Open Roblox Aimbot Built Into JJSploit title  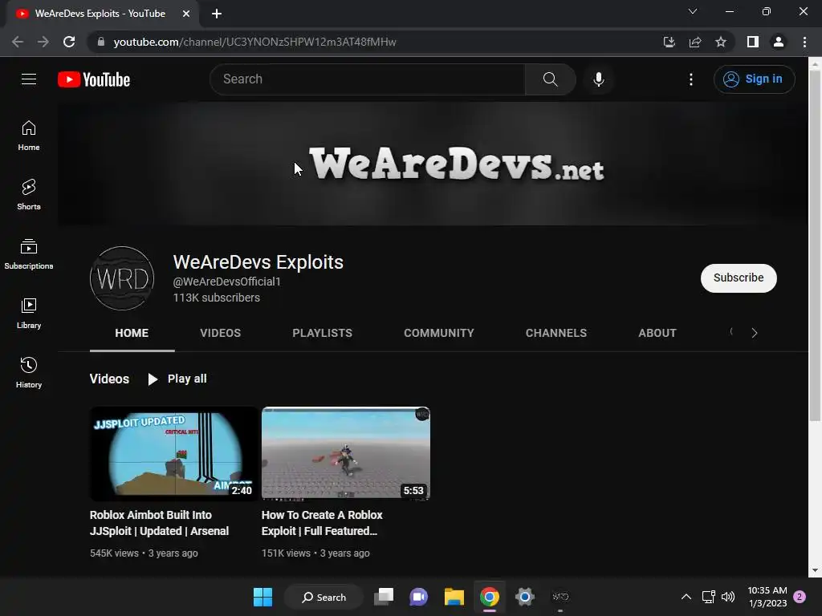[160, 523]
